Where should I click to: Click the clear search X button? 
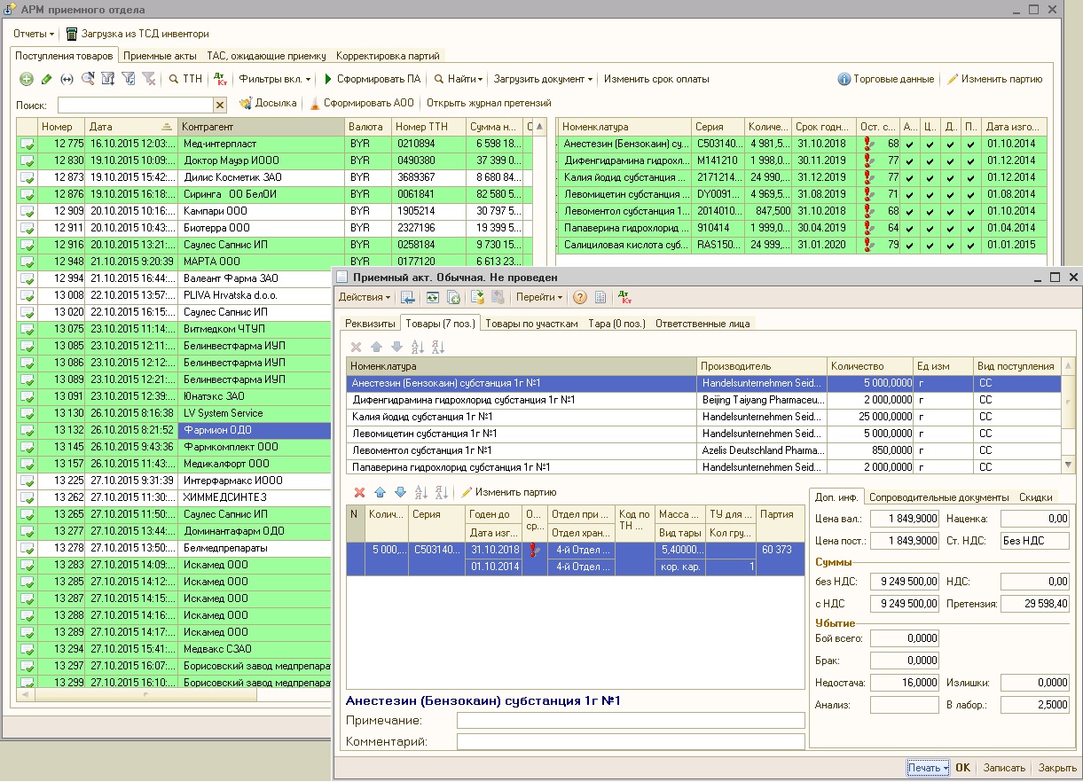[x=220, y=105]
